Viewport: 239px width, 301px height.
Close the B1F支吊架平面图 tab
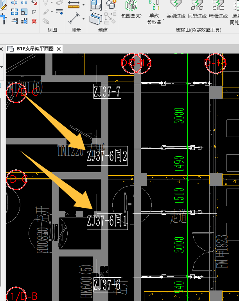(59, 49)
